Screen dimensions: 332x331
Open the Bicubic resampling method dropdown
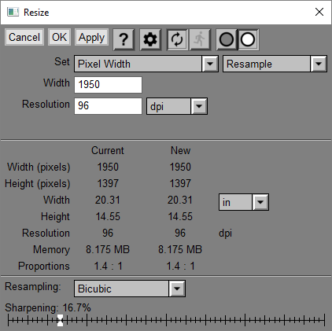130,289
